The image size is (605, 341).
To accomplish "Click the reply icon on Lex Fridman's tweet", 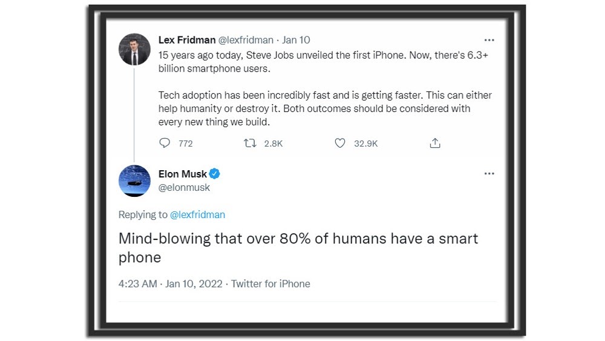I will [x=165, y=143].
